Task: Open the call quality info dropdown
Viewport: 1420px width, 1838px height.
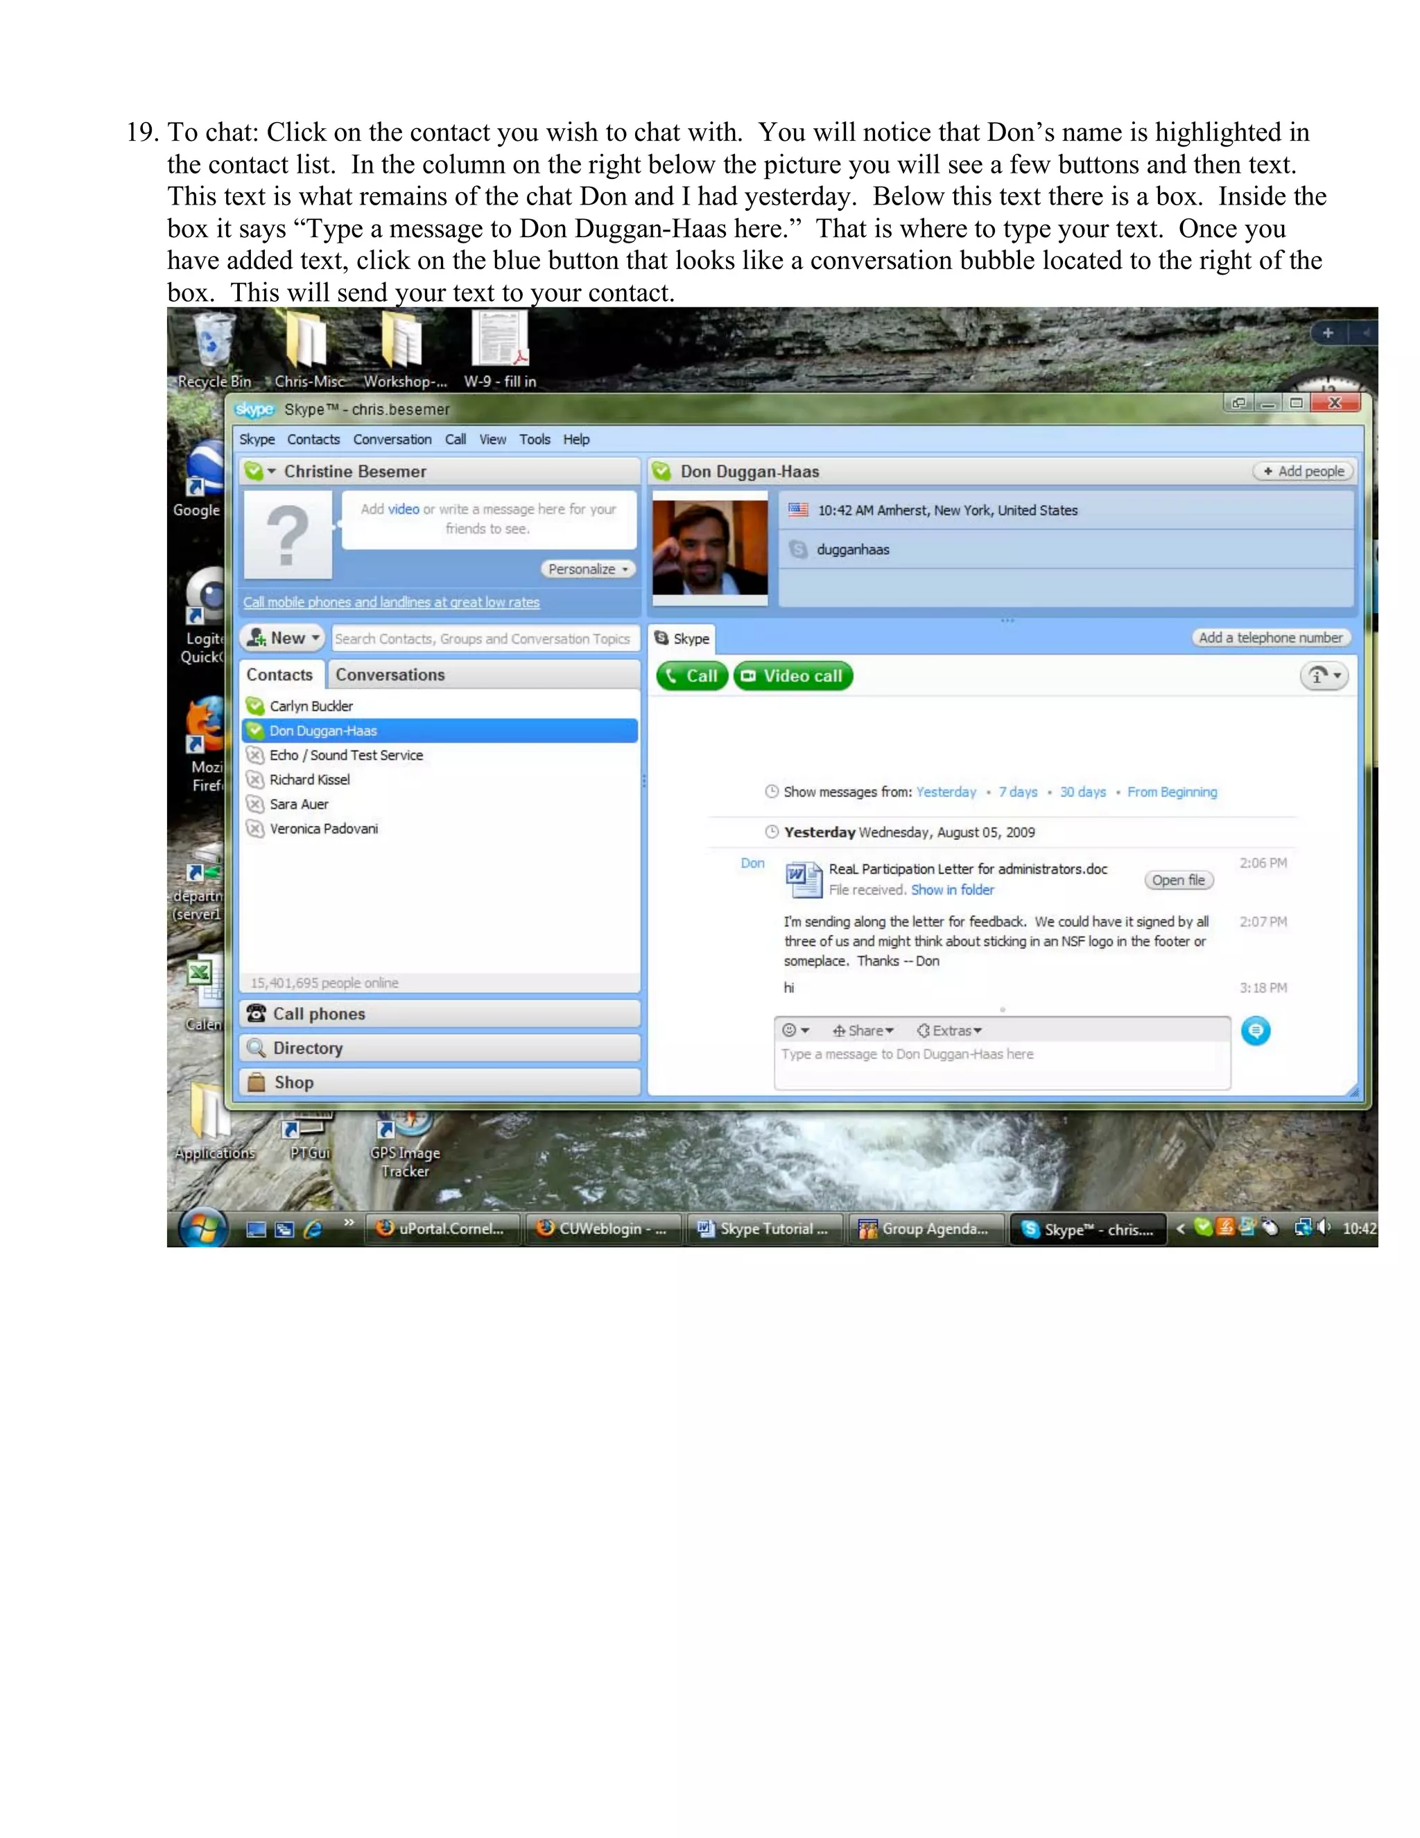Action: [x=1324, y=675]
